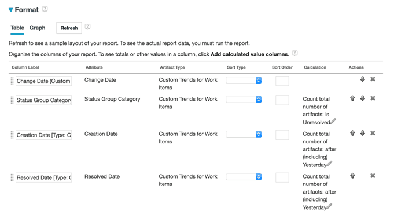Click Sort Order box for Resolved Date row

pyautogui.click(x=282, y=177)
